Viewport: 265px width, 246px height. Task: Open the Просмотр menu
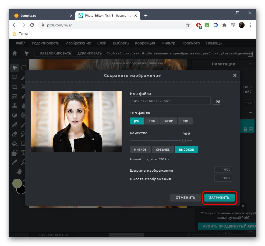(191, 43)
